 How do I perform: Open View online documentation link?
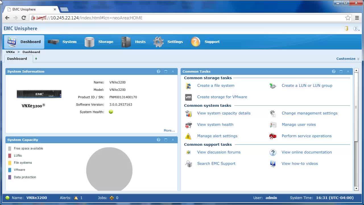coord(307,152)
